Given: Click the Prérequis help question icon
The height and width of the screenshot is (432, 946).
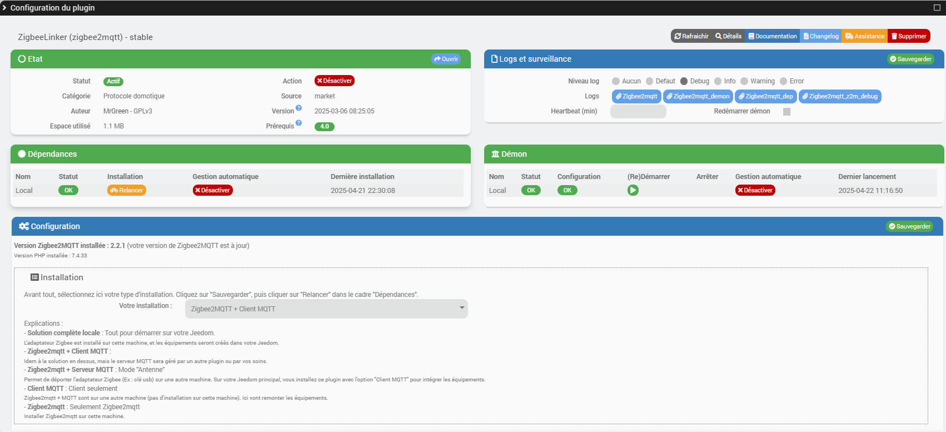Looking at the screenshot, I should (x=298, y=123).
